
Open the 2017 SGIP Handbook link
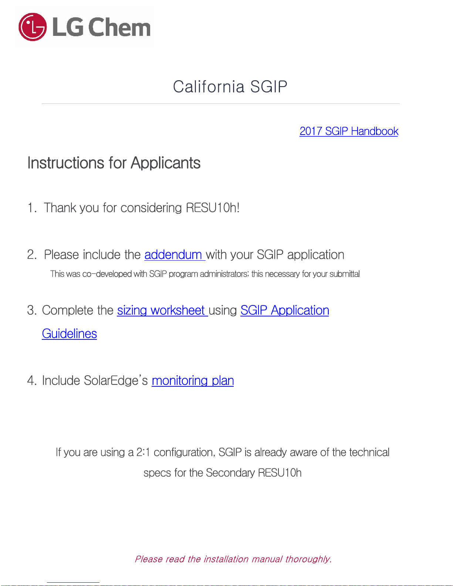coord(349,131)
